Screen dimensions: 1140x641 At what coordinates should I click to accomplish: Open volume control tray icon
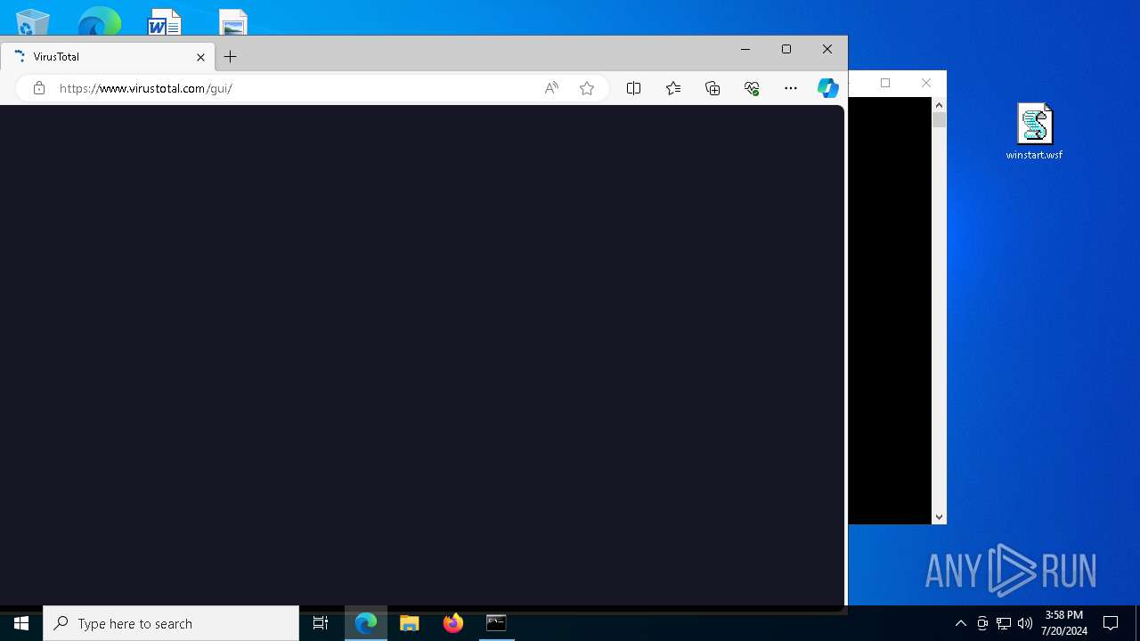point(1025,623)
